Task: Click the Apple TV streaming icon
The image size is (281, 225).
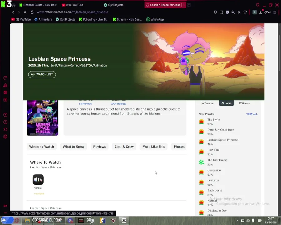Action: (38, 179)
